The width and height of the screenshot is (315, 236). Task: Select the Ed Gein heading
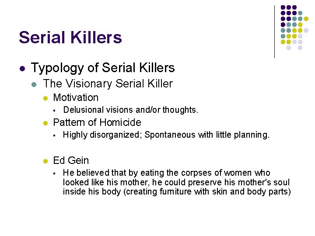(x=71, y=160)
